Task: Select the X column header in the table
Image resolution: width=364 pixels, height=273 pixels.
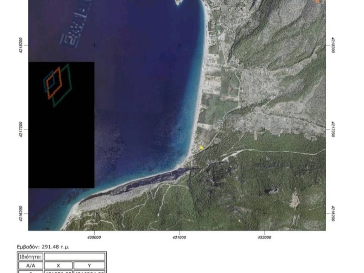Action: [x=58, y=265]
